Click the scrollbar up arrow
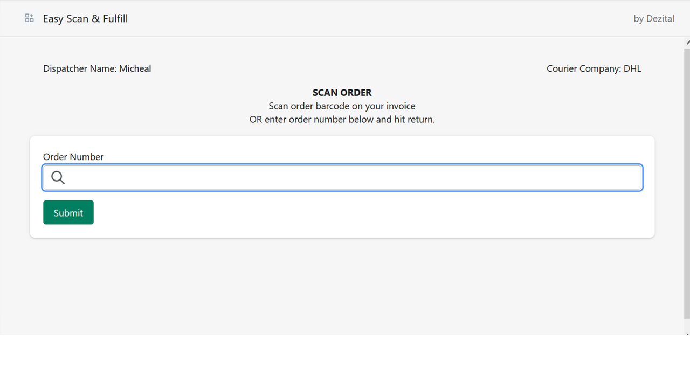The image size is (690, 388). (x=687, y=41)
